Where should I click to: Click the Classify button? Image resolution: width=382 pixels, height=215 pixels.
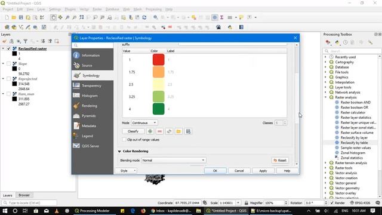133,131
